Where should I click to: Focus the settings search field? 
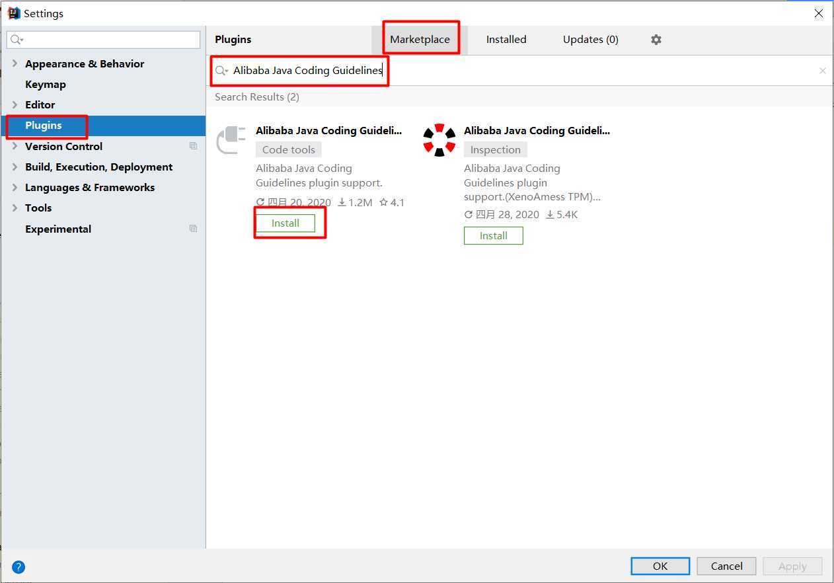coord(104,40)
